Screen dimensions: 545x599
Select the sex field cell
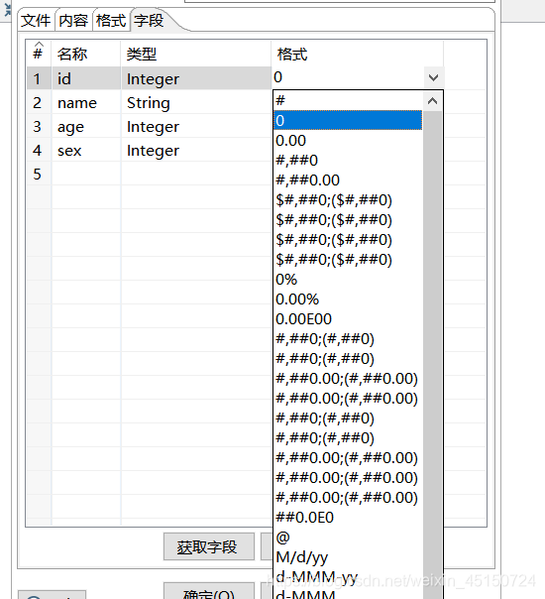click(86, 151)
